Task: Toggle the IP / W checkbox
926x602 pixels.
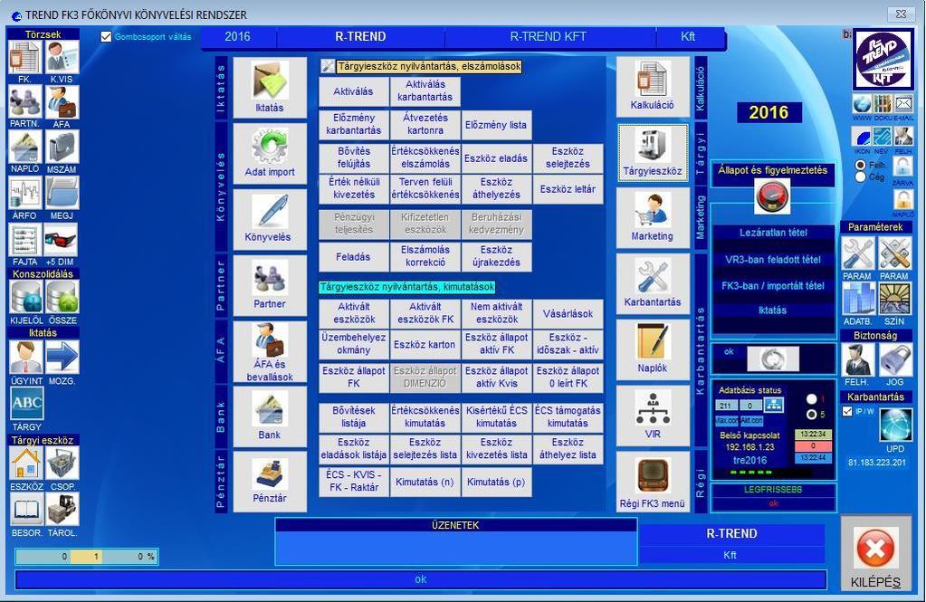Action: 847,411
